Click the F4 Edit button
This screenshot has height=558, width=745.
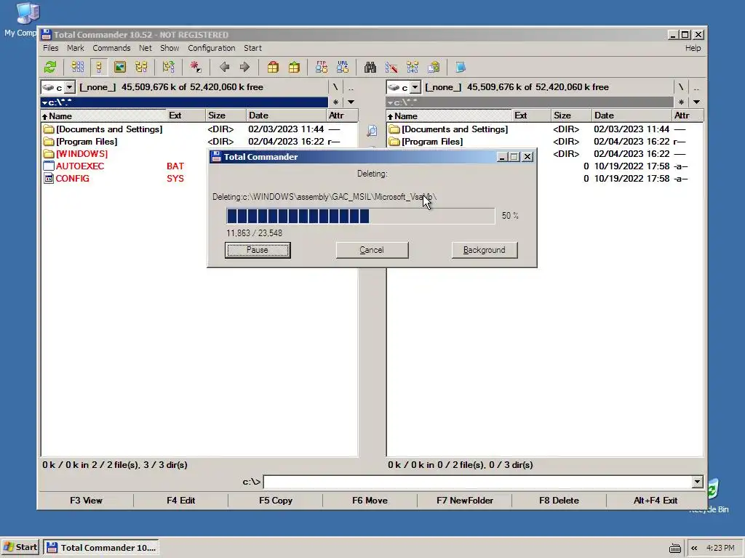180,501
